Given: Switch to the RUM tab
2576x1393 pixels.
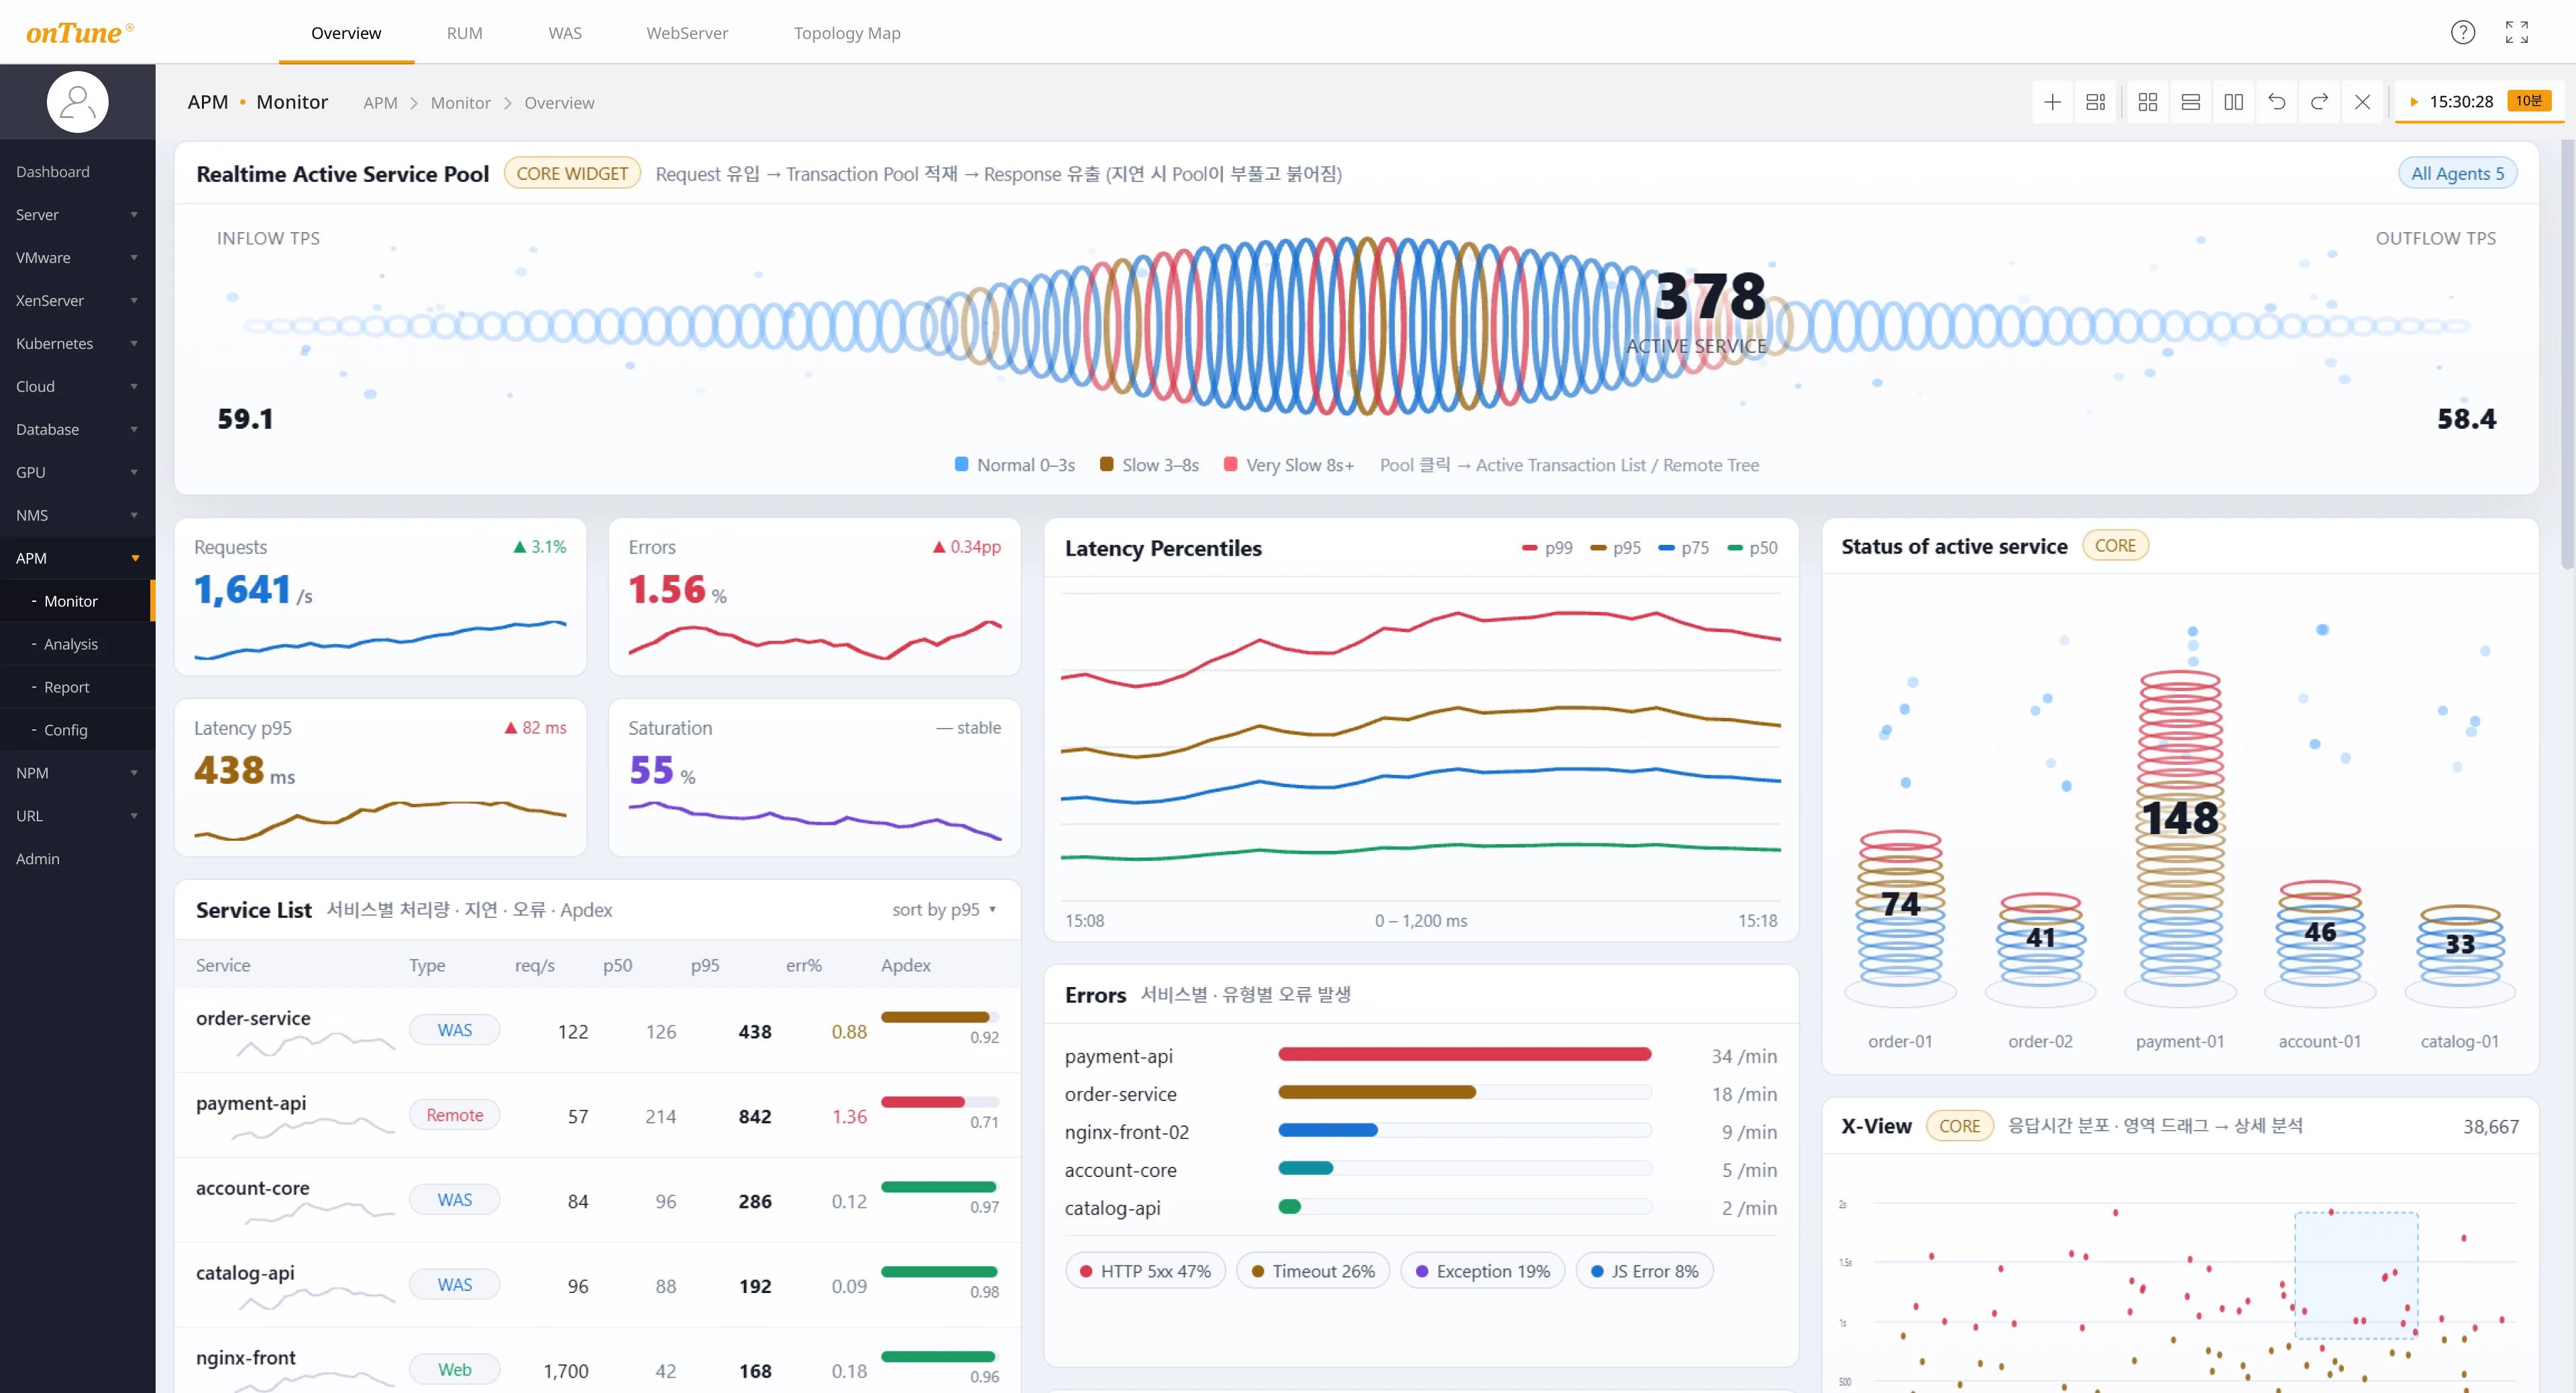Looking at the screenshot, I should click(x=464, y=33).
